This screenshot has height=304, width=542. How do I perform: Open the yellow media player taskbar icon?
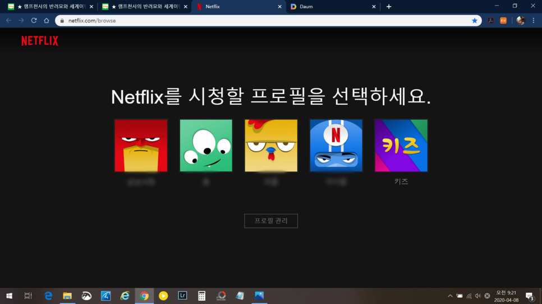point(163,296)
